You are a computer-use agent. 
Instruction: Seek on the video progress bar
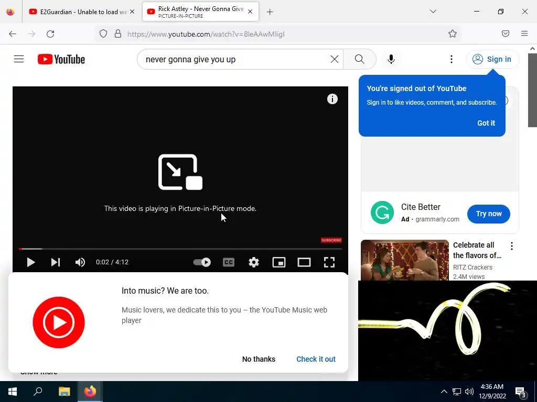(180, 249)
